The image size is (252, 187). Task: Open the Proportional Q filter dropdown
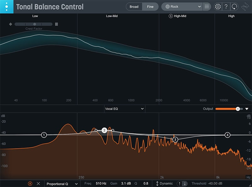(61, 183)
